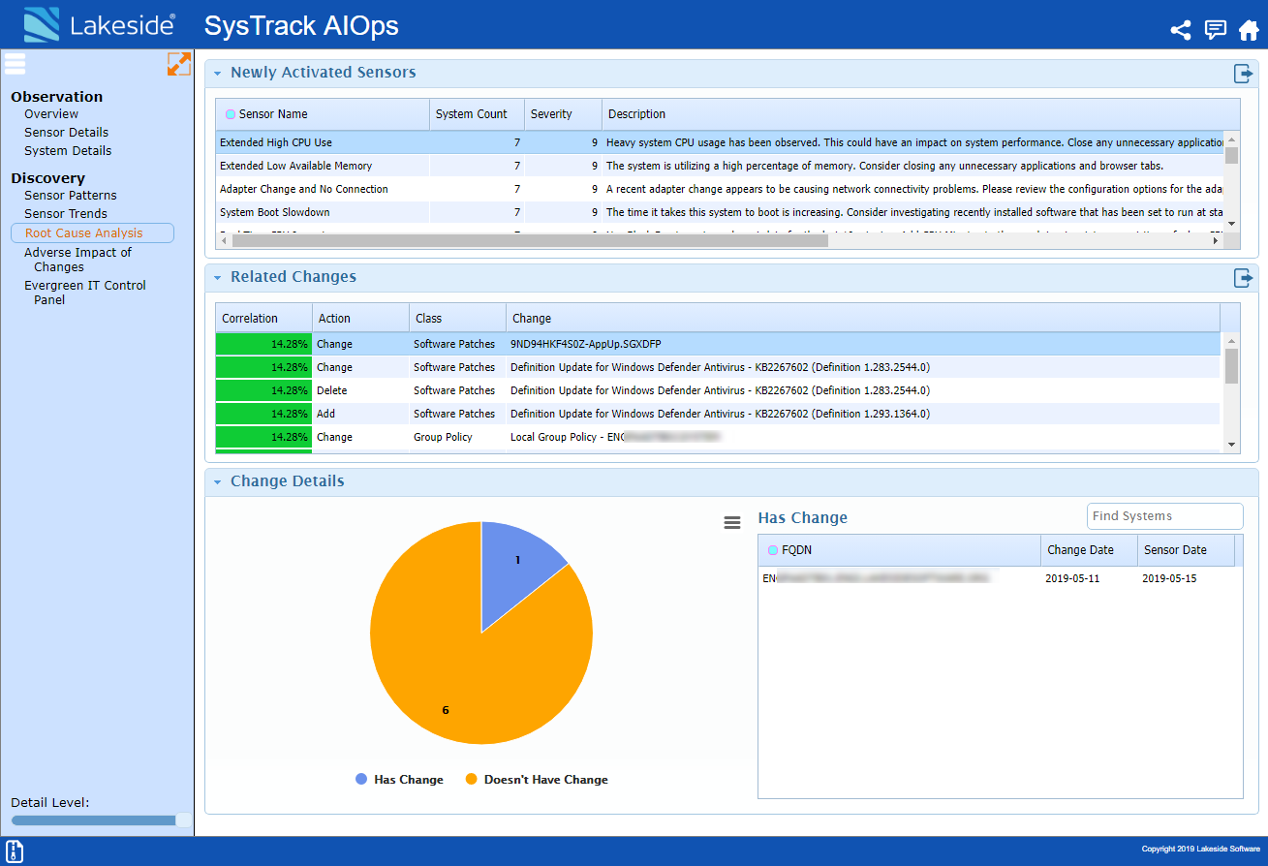The image size is (1268, 866).
Task: Go to home via house icon
Action: point(1249,30)
